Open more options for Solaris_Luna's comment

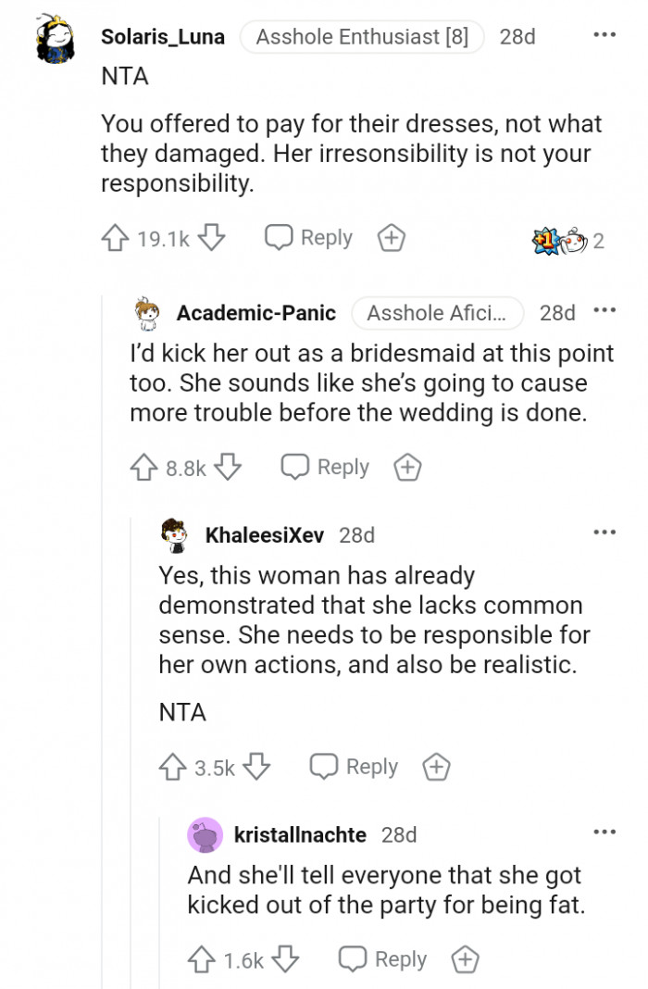click(x=604, y=35)
